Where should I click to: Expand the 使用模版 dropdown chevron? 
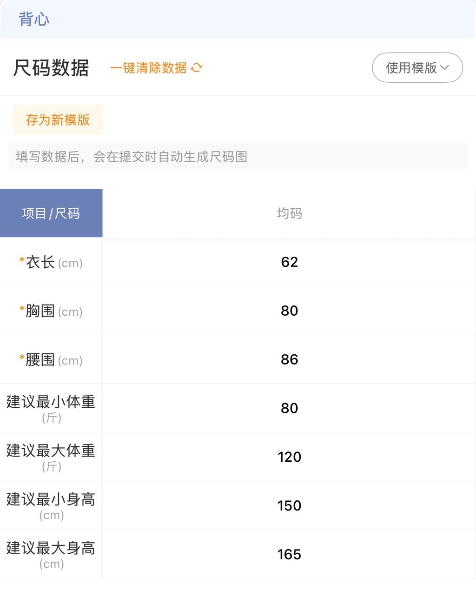point(444,67)
